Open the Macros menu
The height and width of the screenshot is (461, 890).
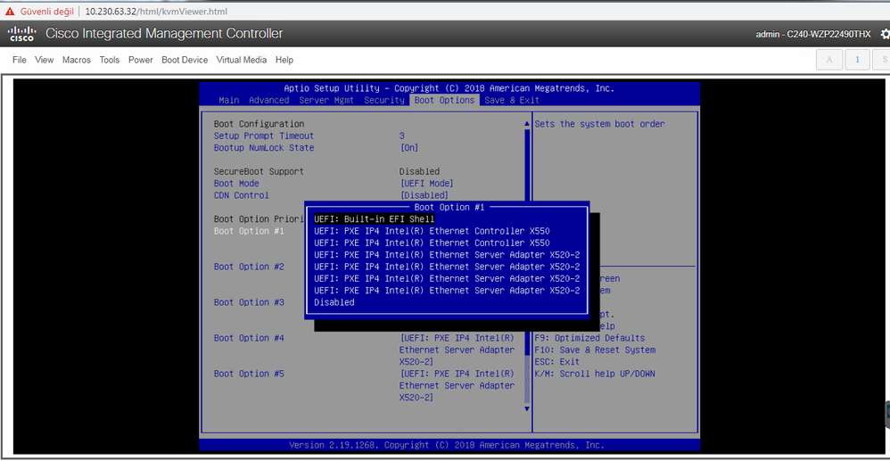coord(77,60)
